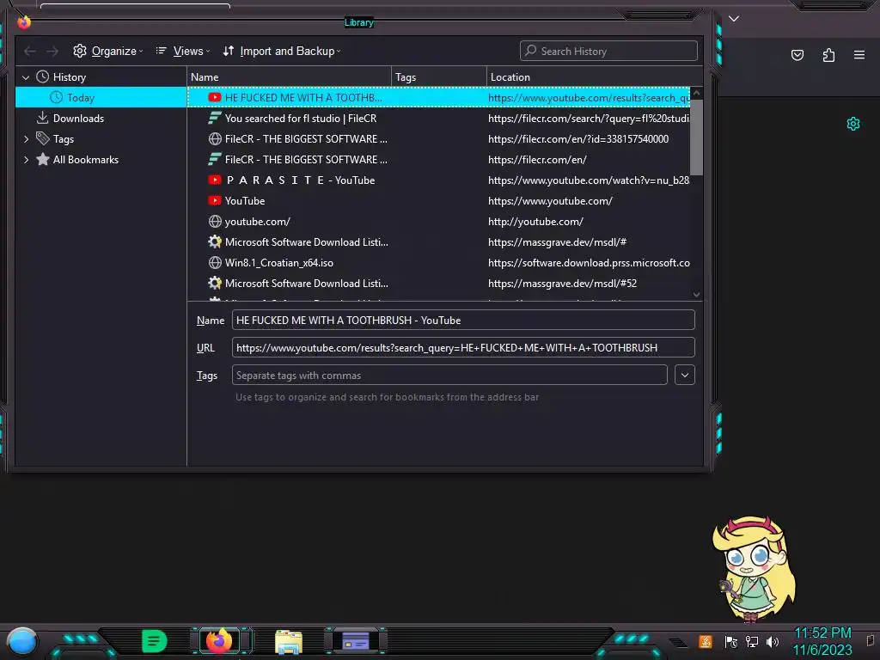The width and height of the screenshot is (880, 660).
Task: Click the URL text field
Action: [463, 348]
